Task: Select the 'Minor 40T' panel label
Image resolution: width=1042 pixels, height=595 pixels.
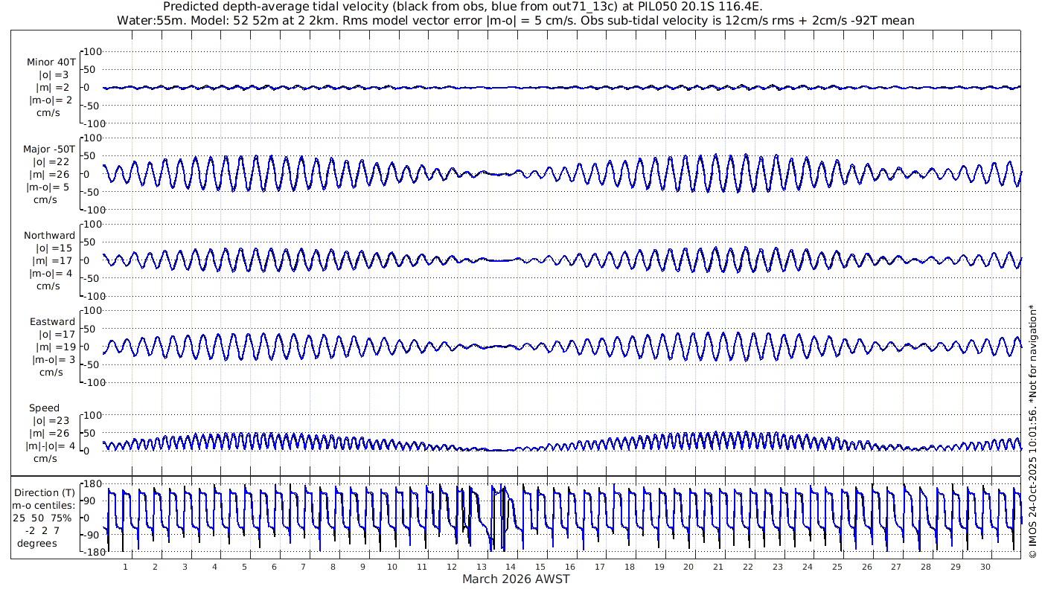Action: coord(51,62)
